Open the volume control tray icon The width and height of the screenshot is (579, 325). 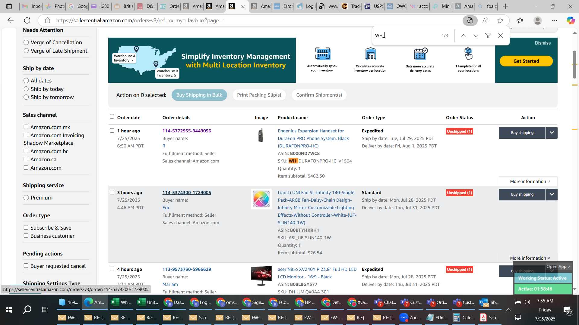pyautogui.click(x=527, y=302)
